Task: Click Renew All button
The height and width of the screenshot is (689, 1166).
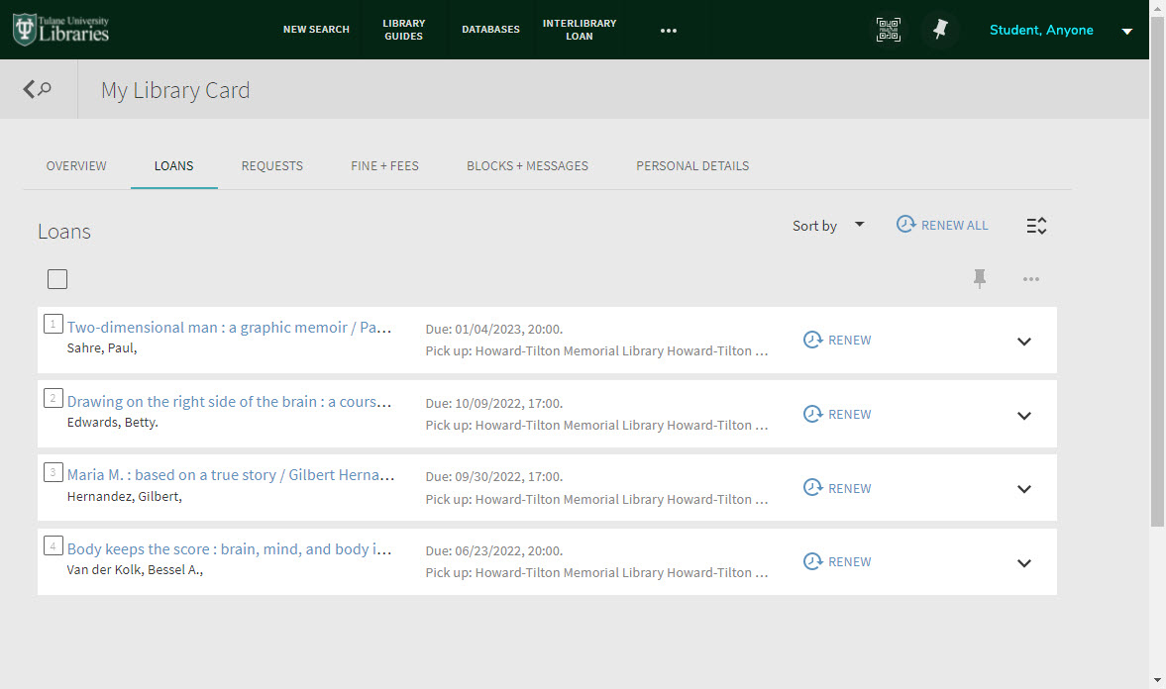Action: 942,225
